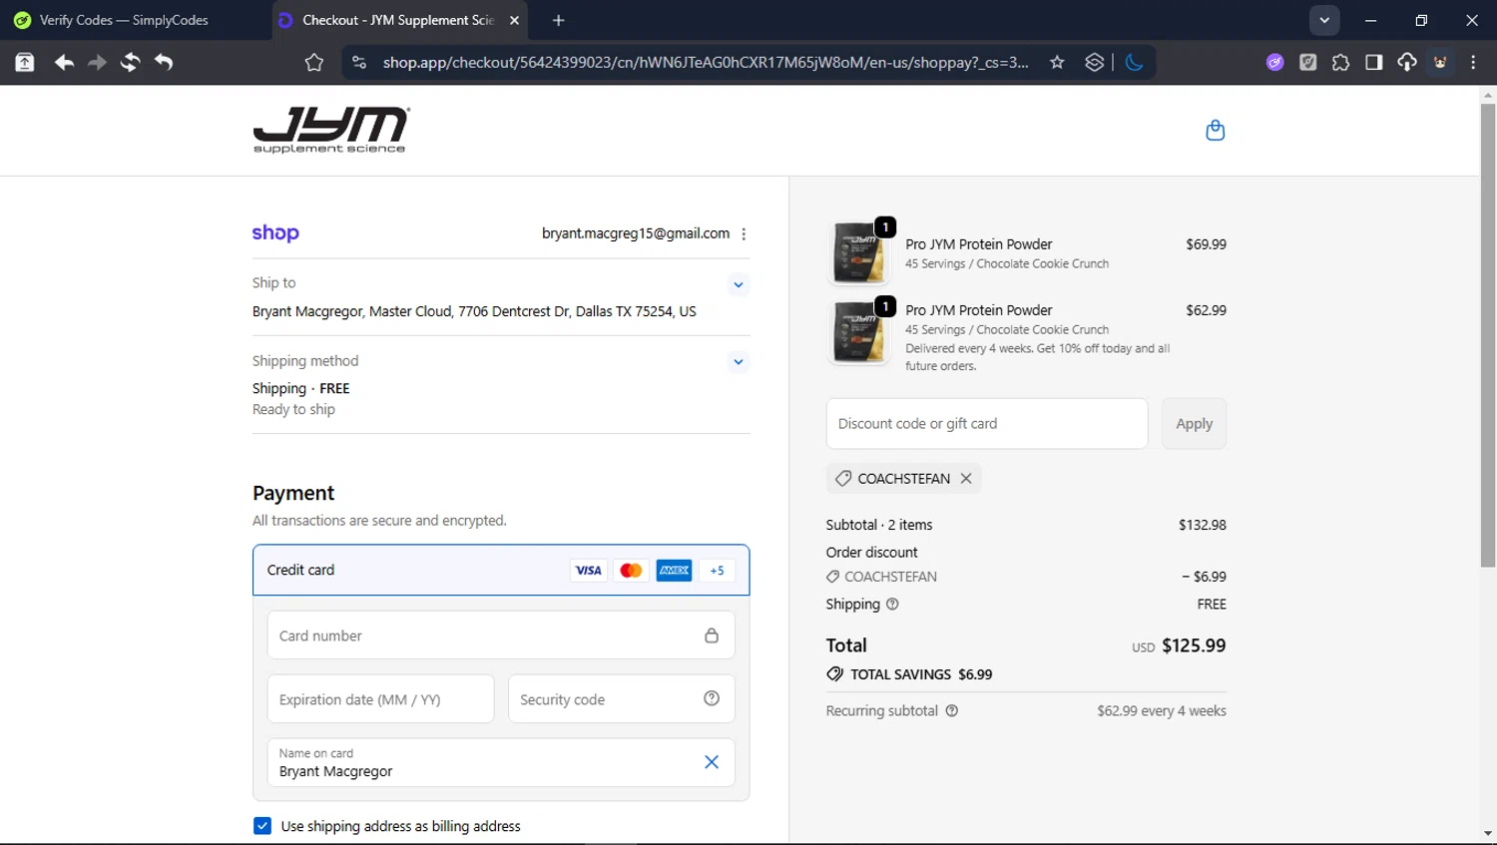Viewport: 1497px width, 845px height.
Task: View site information icon in address bar
Action: [x=359, y=63]
